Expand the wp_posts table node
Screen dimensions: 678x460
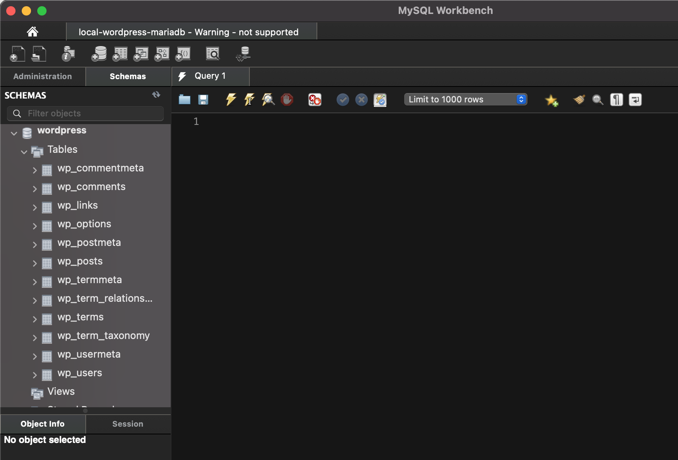[35, 263]
